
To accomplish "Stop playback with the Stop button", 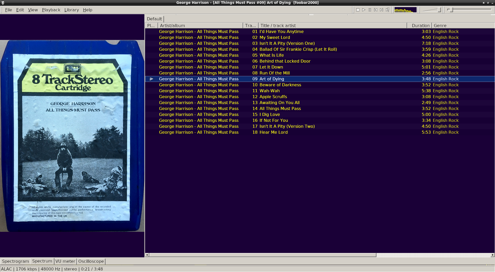I will coord(358,10).
